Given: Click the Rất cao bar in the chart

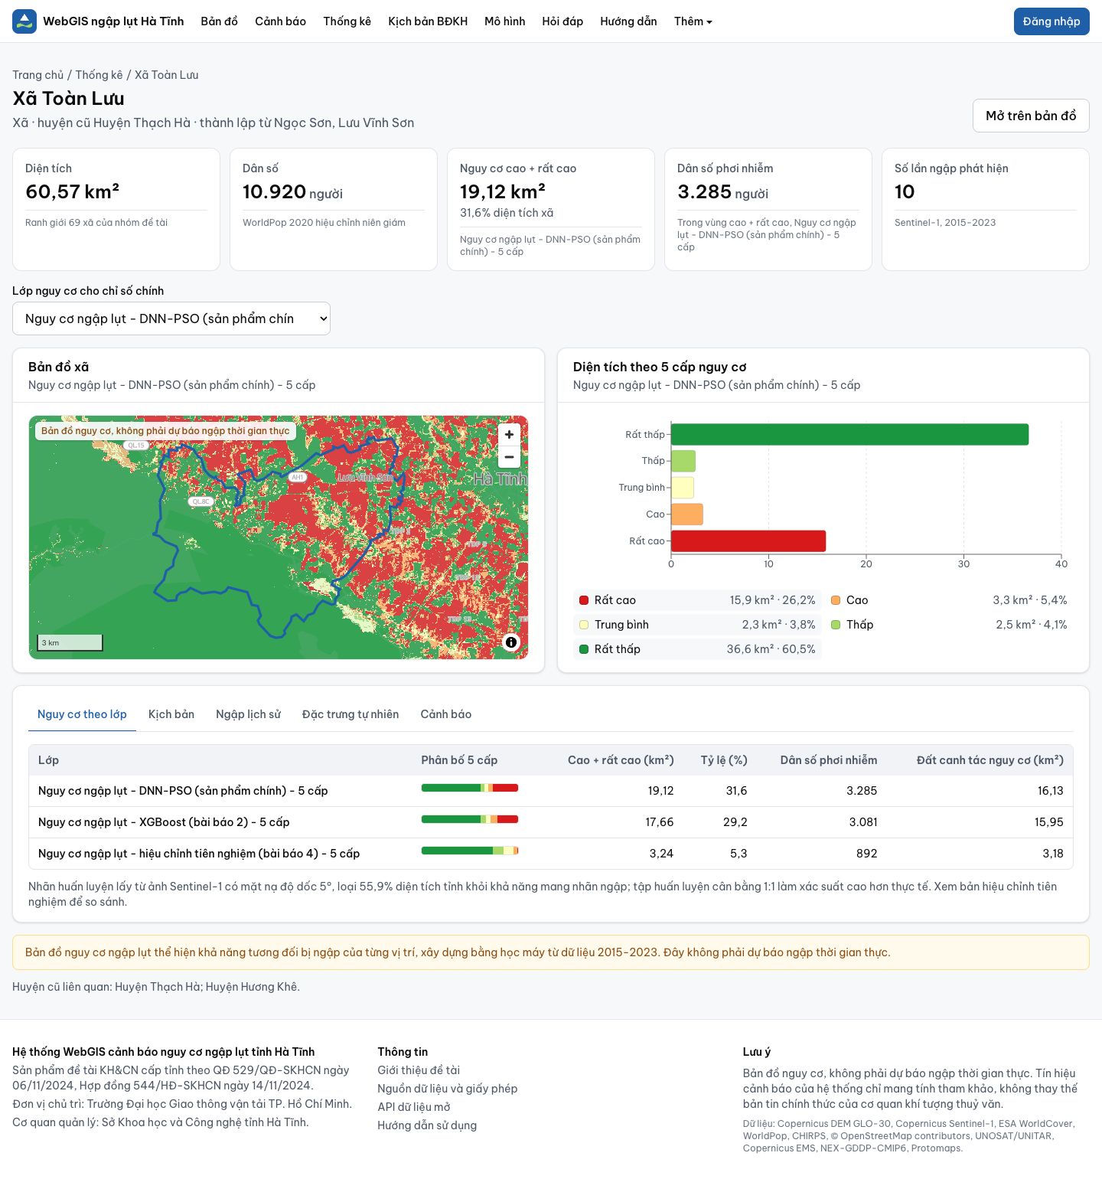Looking at the screenshot, I should click(748, 541).
